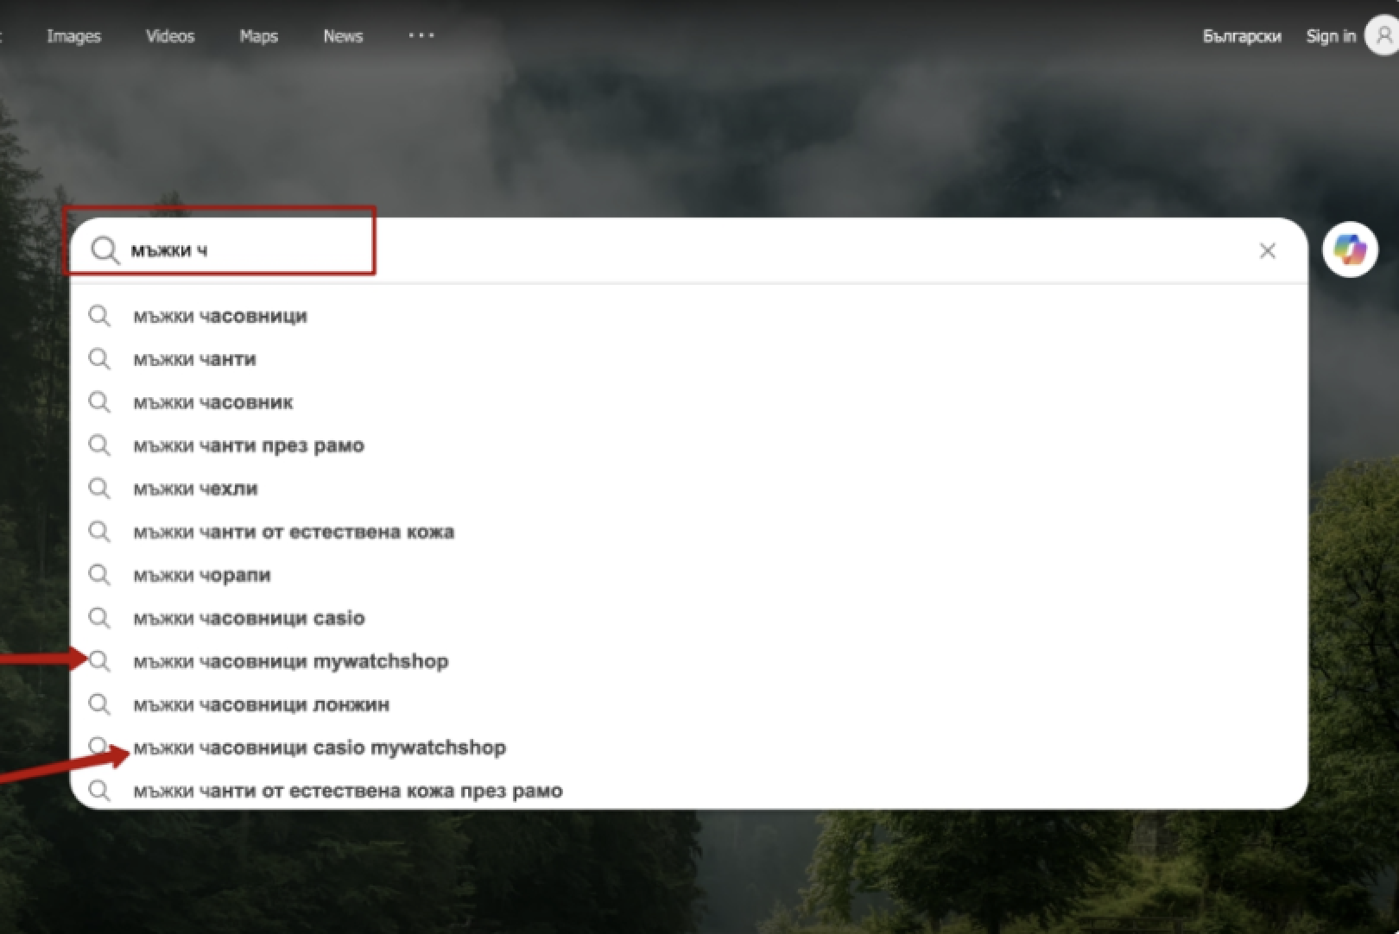This screenshot has height=934, width=1399.
Task: Expand the three-dots more menu
Action: (421, 35)
